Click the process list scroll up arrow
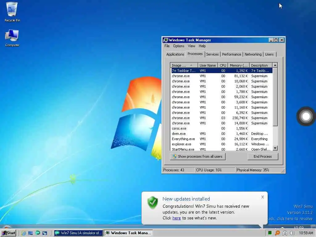Viewport: 316px width, 237px height. click(275, 65)
